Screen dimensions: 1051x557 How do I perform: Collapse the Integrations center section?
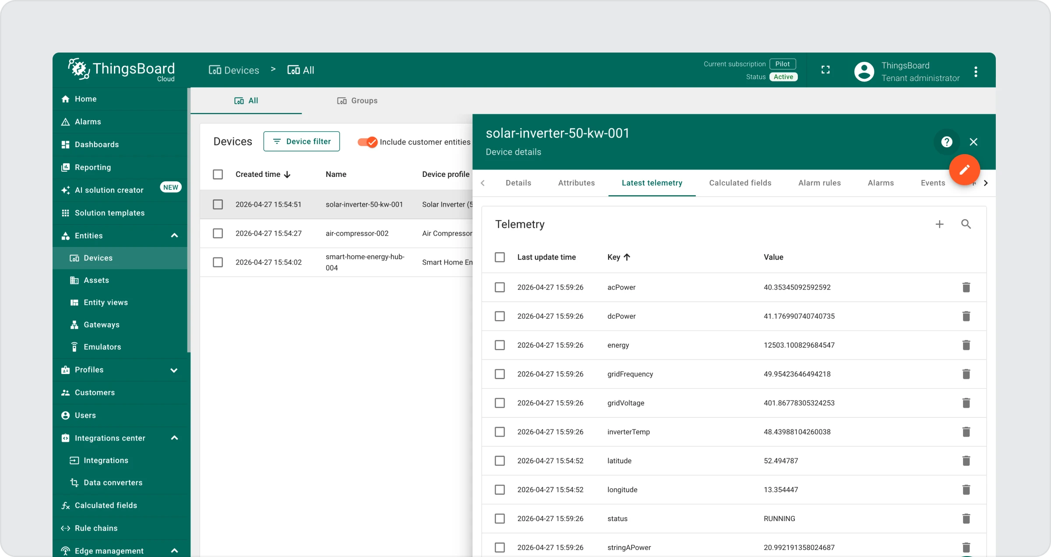click(x=174, y=438)
